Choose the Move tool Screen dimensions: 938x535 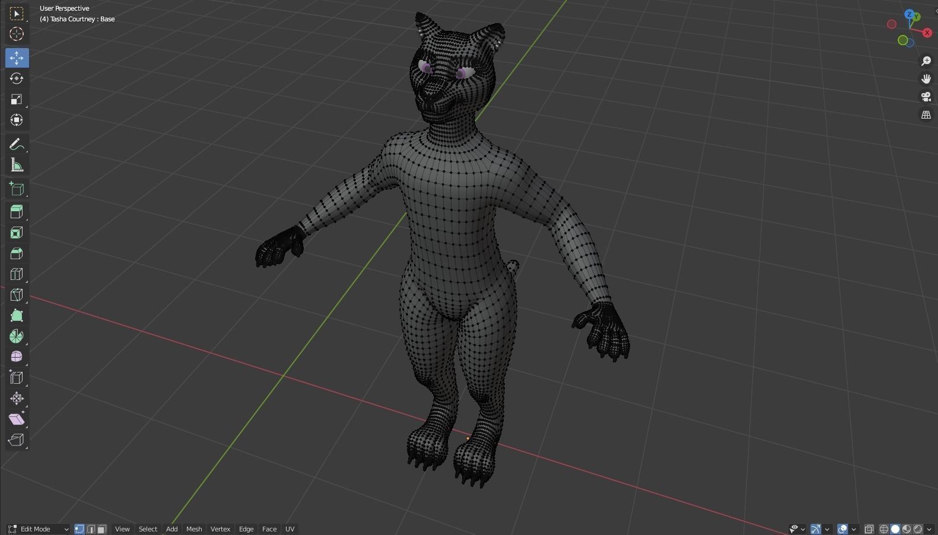(17, 58)
